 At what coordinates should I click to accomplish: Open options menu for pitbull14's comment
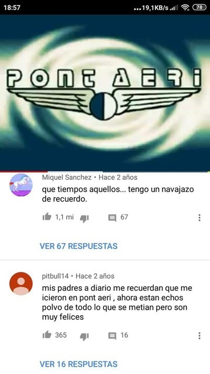coord(199,336)
